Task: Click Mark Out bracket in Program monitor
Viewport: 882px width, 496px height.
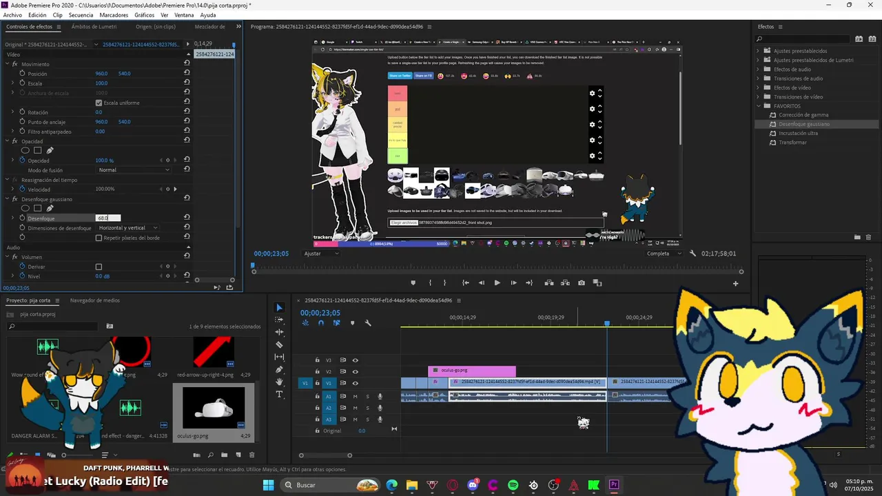Action: tap(444, 282)
